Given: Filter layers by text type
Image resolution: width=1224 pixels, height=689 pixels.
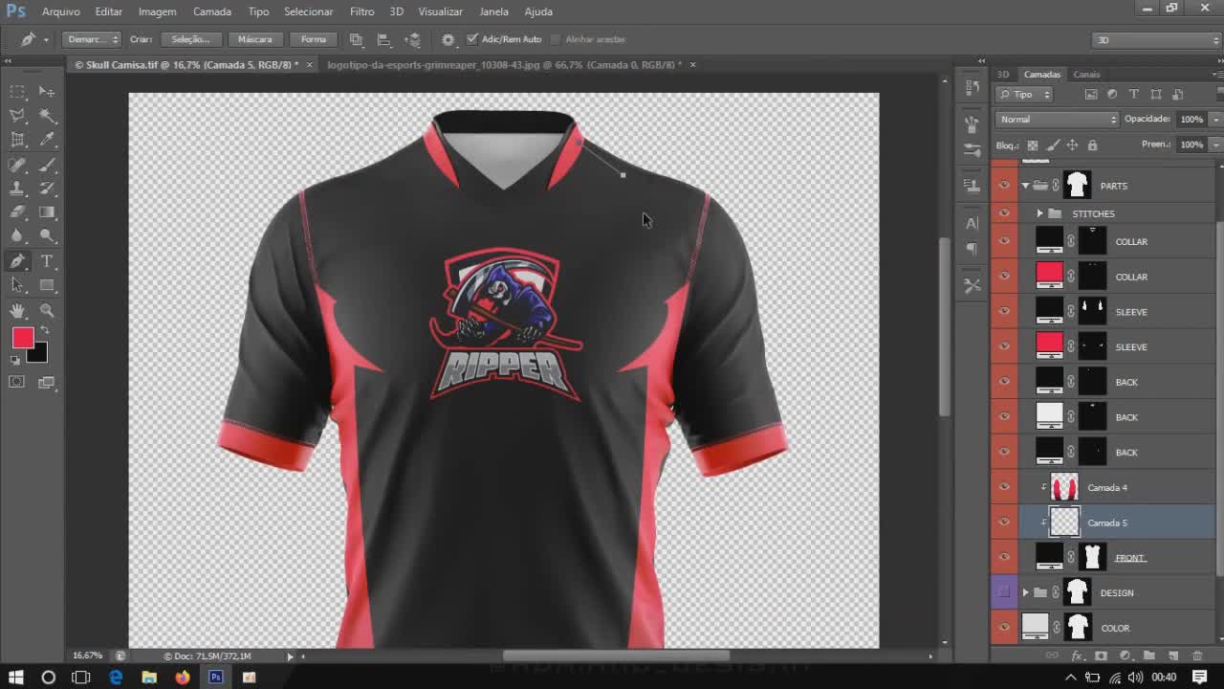Looking at the screenshot, I should coord(1134,94).
